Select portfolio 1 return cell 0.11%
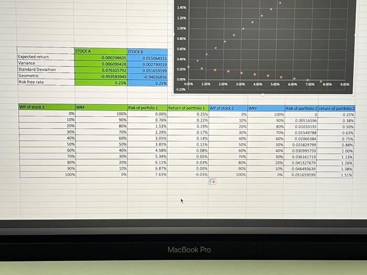Screen dimensions: 367x275 (x=188, y=145)
